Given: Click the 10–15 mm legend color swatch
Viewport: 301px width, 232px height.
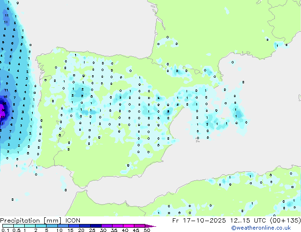Looking at the screenshot, I should click(x=63, y=226).
